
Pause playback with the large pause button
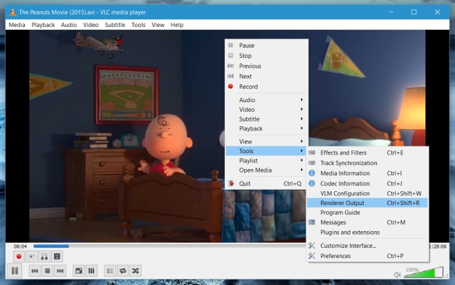click(15, 271)
